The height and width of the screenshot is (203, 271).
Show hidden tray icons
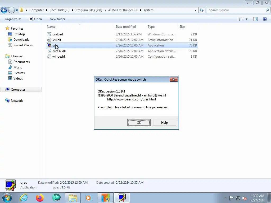click(225, 198)
